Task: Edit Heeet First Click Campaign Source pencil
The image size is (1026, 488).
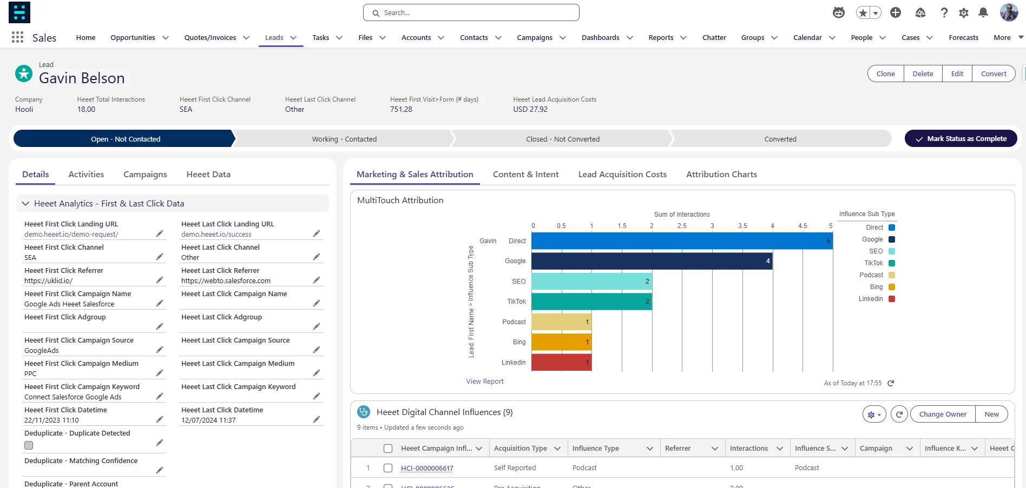Action: [x=160, y=350]
